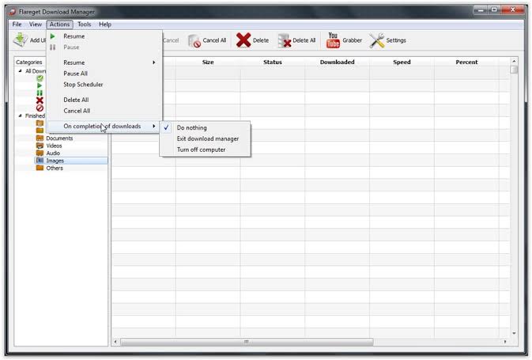Click the Add URL download icon
The image size is (532, 360).
click(21, 40)
